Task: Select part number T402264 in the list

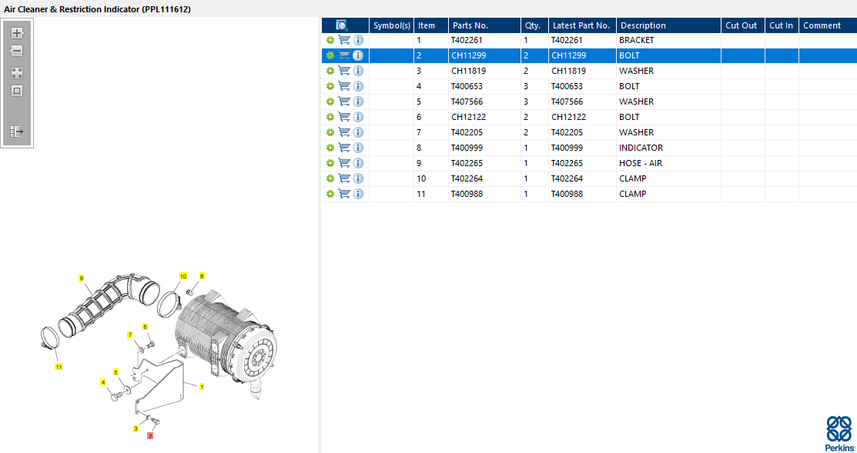Action: [x=467, y=178]
